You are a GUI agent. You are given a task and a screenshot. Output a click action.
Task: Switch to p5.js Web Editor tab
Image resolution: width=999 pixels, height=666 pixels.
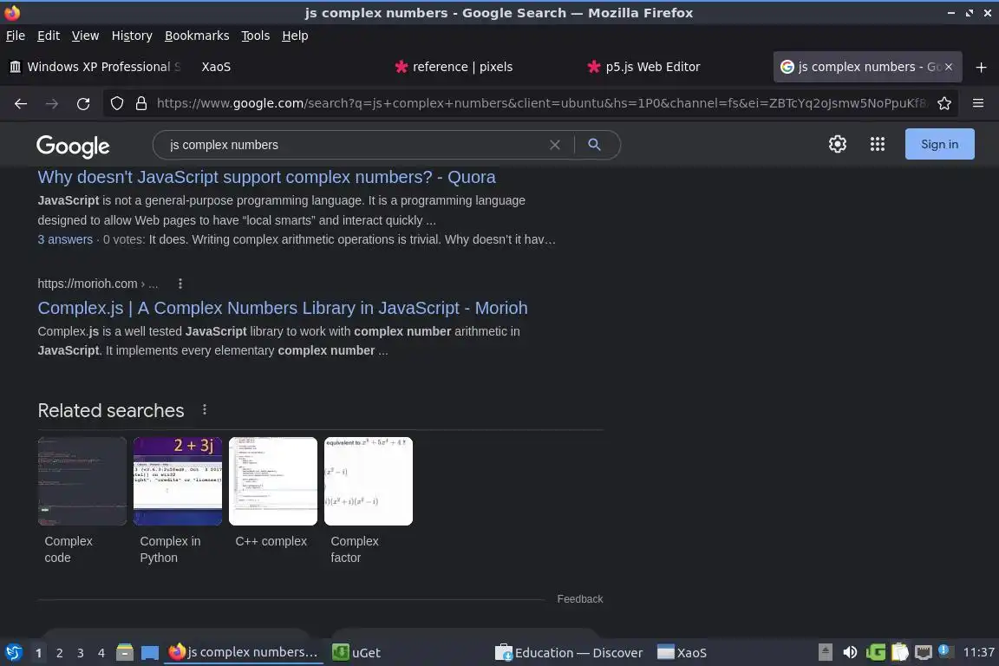673,67
